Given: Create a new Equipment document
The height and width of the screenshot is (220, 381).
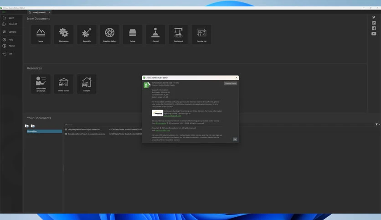Looking at the screenshot, I should (x=179, y=35).
